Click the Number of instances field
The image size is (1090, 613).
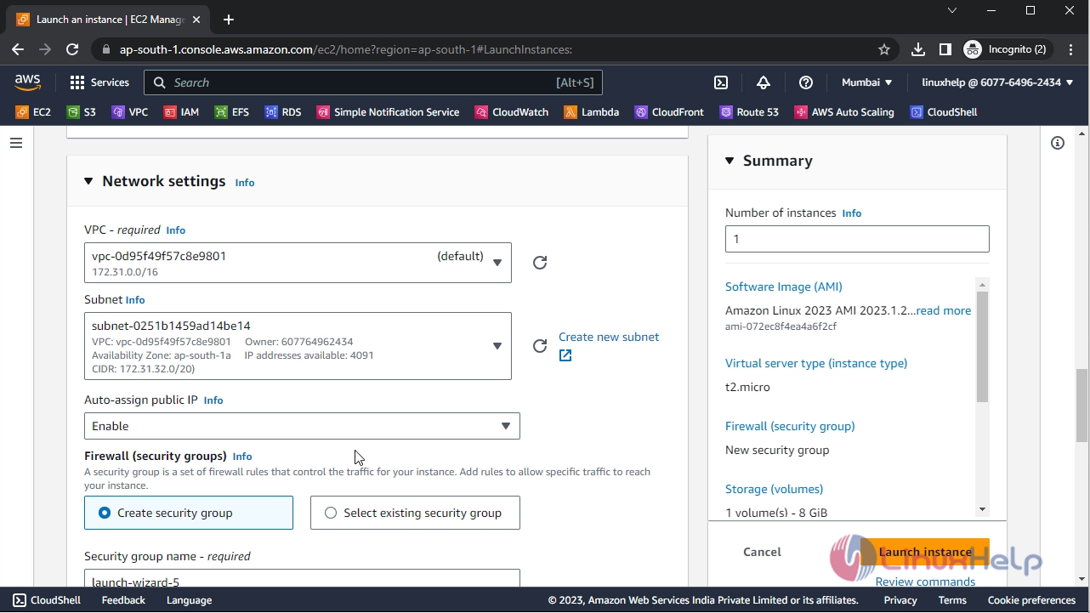pyautogui.click(x=857, y=239)
